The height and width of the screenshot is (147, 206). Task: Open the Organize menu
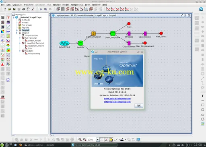(x=17, y=5)
